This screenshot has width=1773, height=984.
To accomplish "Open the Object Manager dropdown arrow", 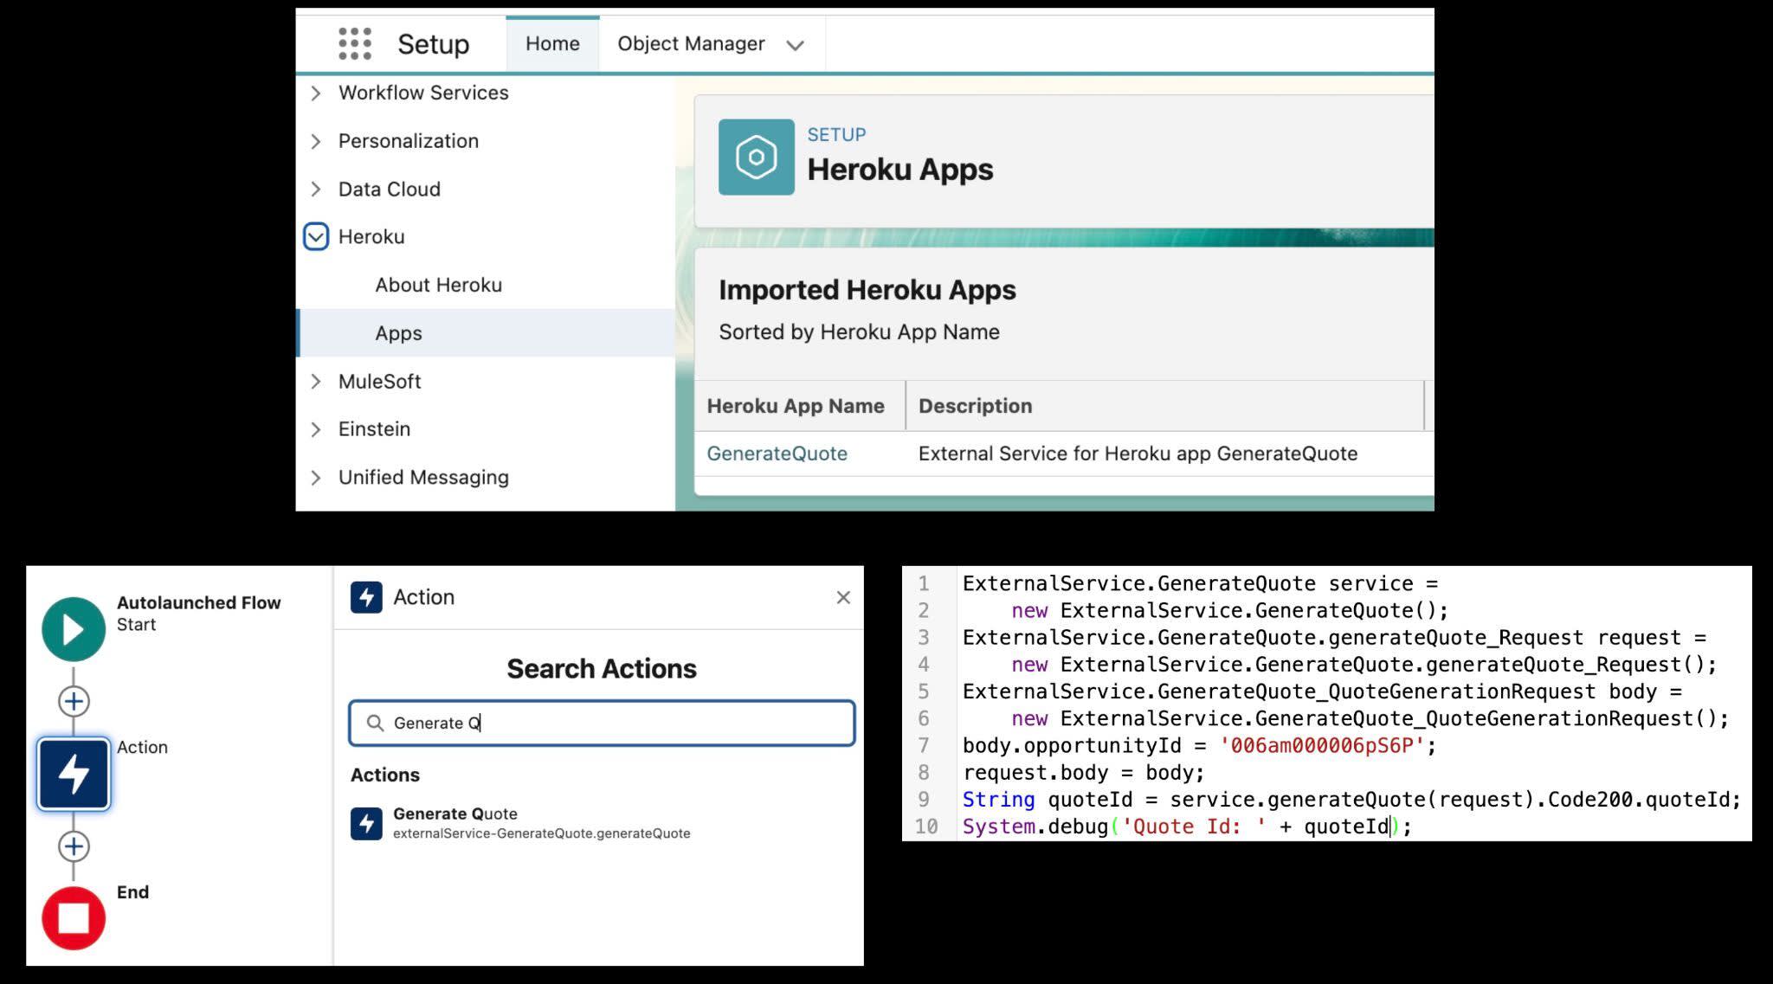I will click(x=795, y=45).
